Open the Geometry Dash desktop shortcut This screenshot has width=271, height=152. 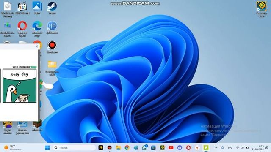tap(261, 9)
